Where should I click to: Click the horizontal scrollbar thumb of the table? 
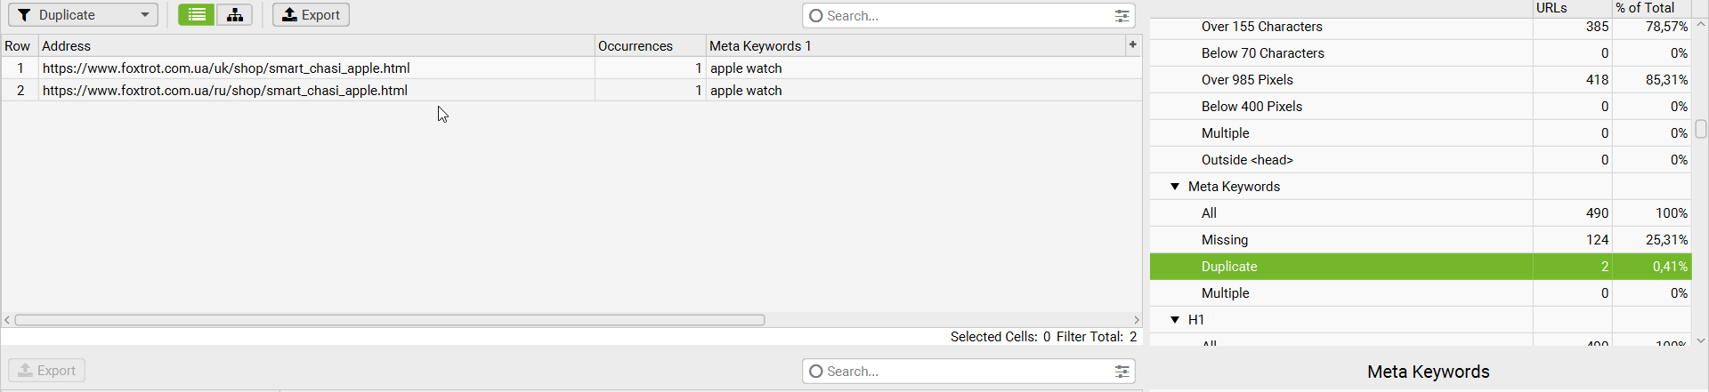pos(390,320)
